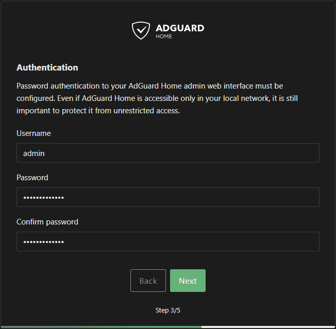Click the AdGuard shield logo icon
Image resolution: width=336 pixels, height=329 pixels.
coord(141,30)
